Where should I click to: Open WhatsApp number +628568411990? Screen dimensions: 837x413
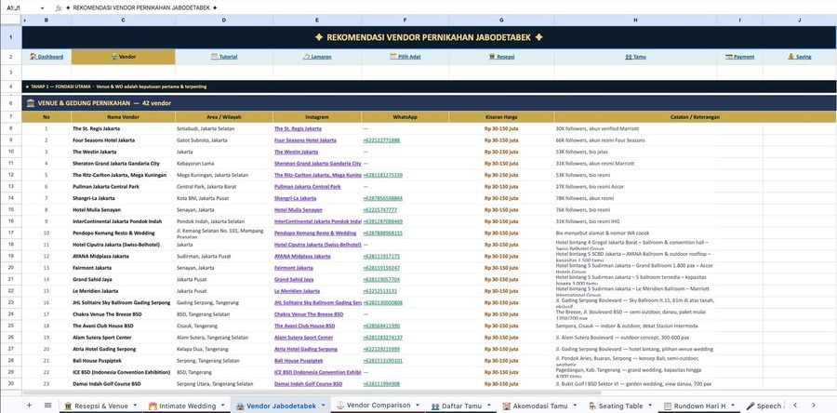click(381, 326)
